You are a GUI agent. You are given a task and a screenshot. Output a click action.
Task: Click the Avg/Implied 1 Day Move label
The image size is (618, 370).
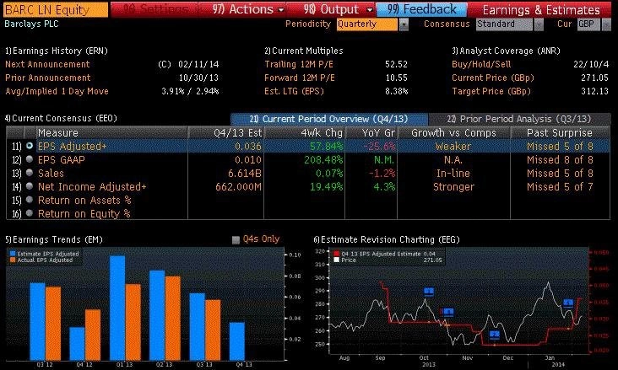[57, 91]
